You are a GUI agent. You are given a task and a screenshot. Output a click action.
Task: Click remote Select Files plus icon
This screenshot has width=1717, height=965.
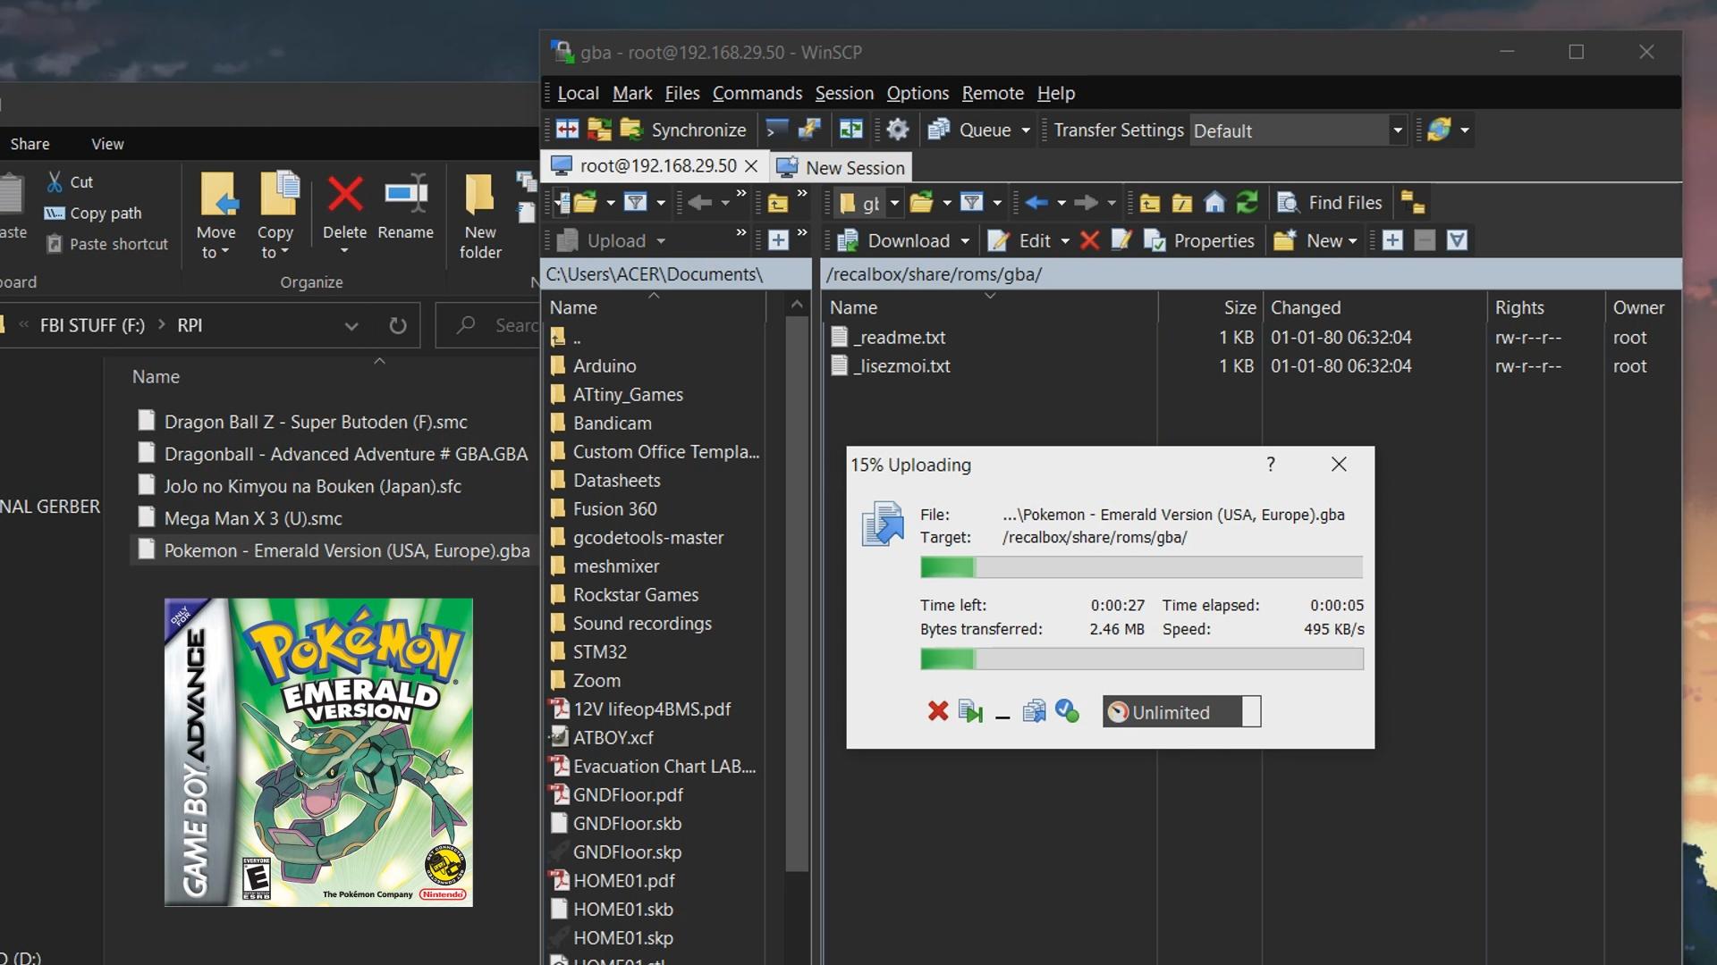pyautogui.click(x=1392, y=240)
